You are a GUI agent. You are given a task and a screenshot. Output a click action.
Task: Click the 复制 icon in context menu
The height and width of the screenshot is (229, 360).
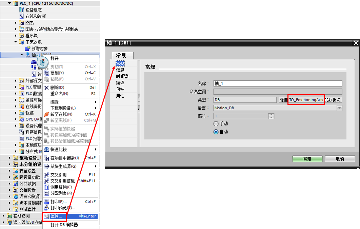click(46, 73)
